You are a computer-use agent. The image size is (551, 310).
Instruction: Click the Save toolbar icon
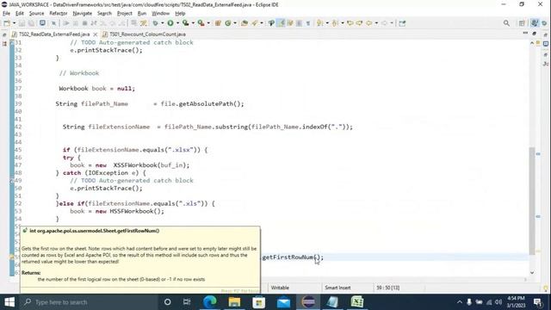(x=22, y=23)
